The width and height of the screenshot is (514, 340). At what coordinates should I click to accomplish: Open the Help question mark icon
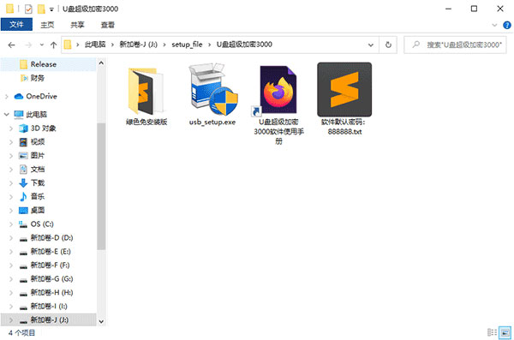click(x=507, y=25)
